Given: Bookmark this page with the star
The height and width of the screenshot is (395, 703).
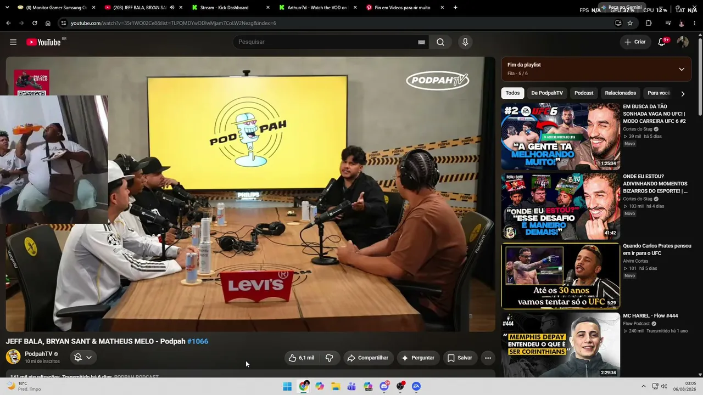Looking at the screenshot, I should point(630,23).
